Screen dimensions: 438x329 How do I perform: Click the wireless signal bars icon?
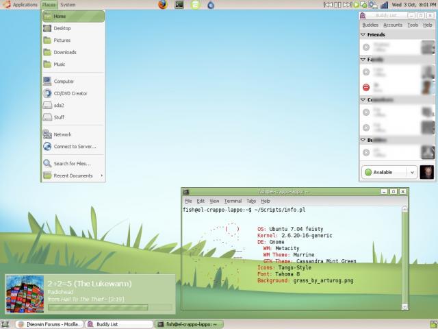tap(385, 5)
